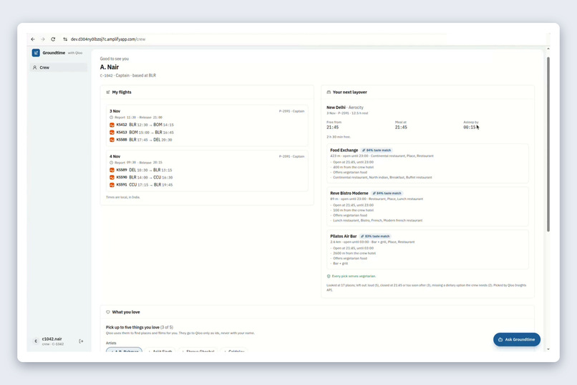577x385 pixels.
Task: Click the airline icon for flight KS413
Action: click(x=112, y=132)
